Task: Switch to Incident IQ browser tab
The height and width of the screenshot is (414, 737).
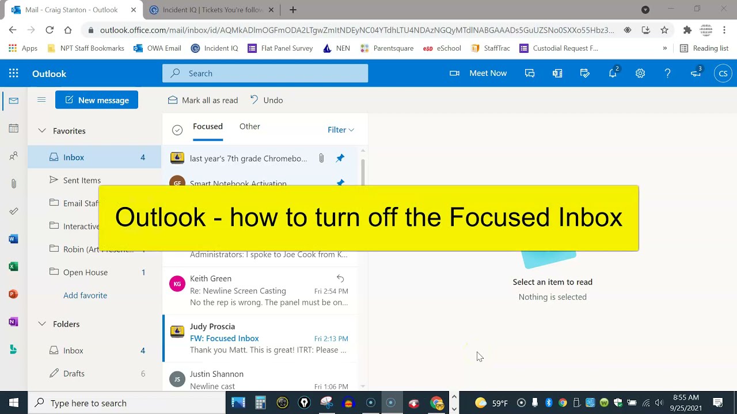Action: coord(211,10)
